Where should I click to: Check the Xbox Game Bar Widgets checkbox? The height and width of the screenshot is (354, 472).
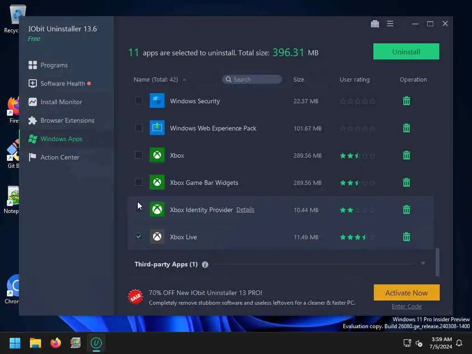pyautogui.click(x=138, y=182)
